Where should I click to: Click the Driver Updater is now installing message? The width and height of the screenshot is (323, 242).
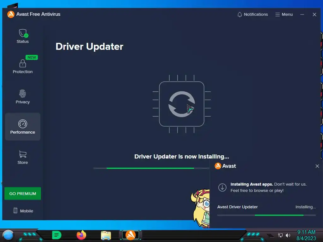point(181,157)
